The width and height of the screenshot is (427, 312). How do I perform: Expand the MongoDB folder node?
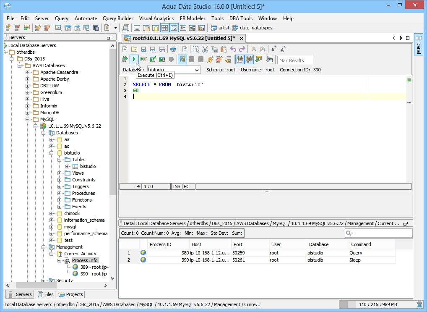[x=27, y=113]
